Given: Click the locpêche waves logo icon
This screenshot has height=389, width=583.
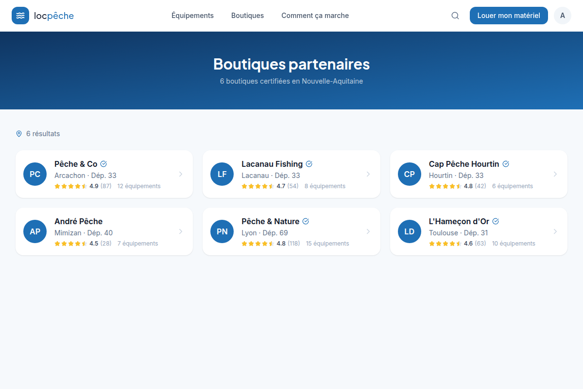Looking at the screenshot, I should pos(20,16).
